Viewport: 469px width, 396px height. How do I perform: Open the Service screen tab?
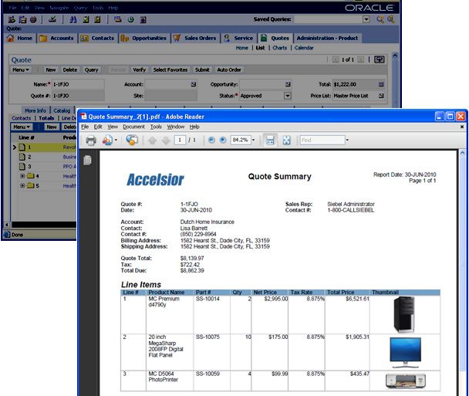(238, 39)
